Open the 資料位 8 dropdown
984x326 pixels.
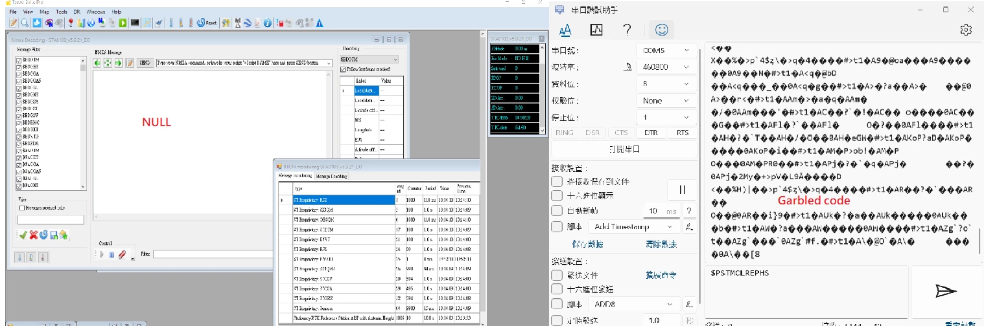667,84
